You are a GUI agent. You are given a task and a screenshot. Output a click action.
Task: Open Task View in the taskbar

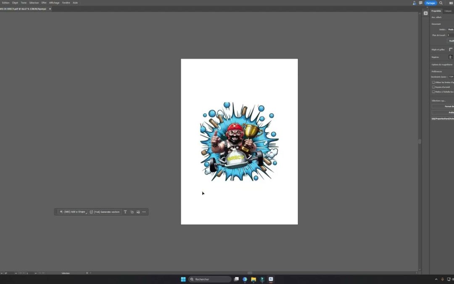pos(236,279)
